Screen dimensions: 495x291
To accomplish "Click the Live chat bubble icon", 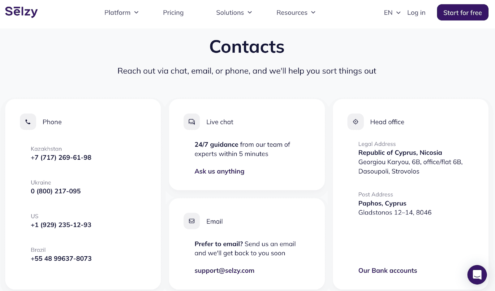I will (x=192, y=122).
